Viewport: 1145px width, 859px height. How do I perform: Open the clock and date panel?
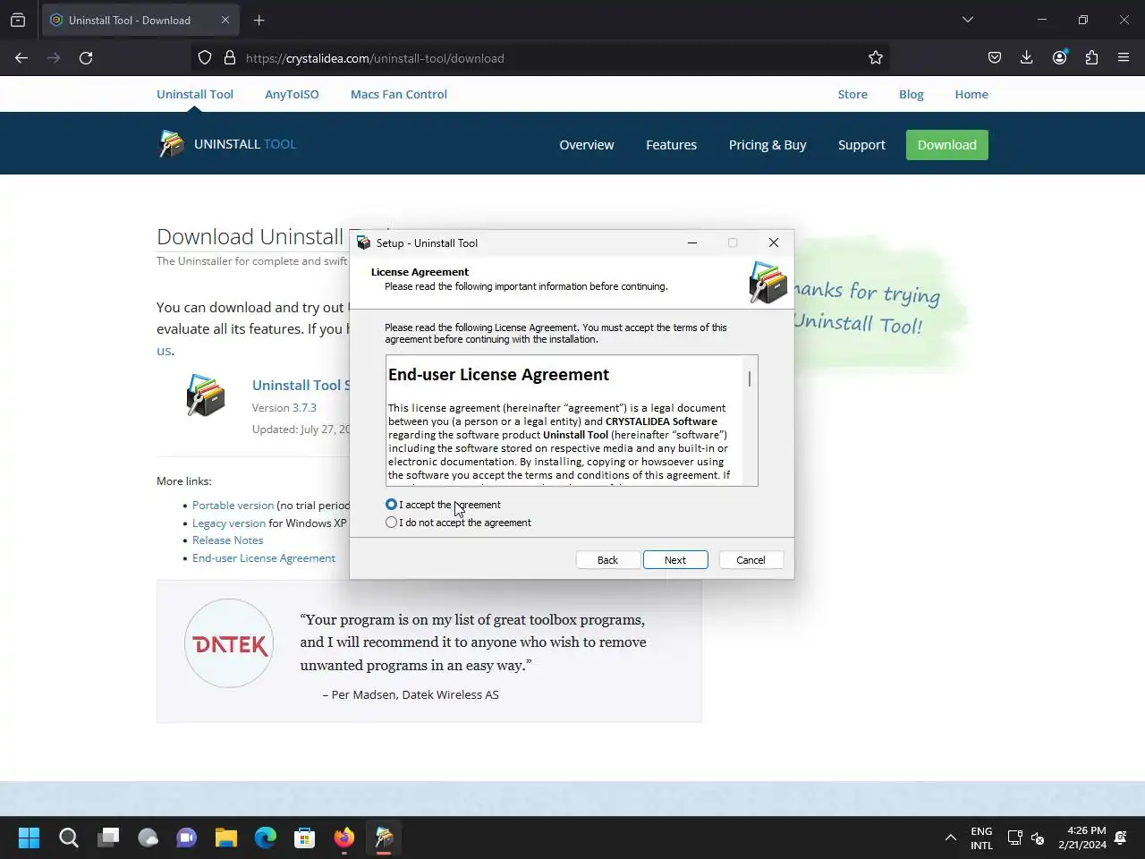[1082, 838]
